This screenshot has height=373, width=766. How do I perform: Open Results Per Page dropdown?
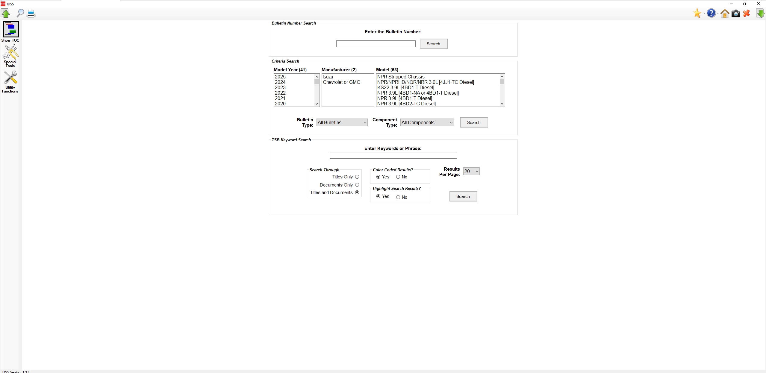coord(471,171)
